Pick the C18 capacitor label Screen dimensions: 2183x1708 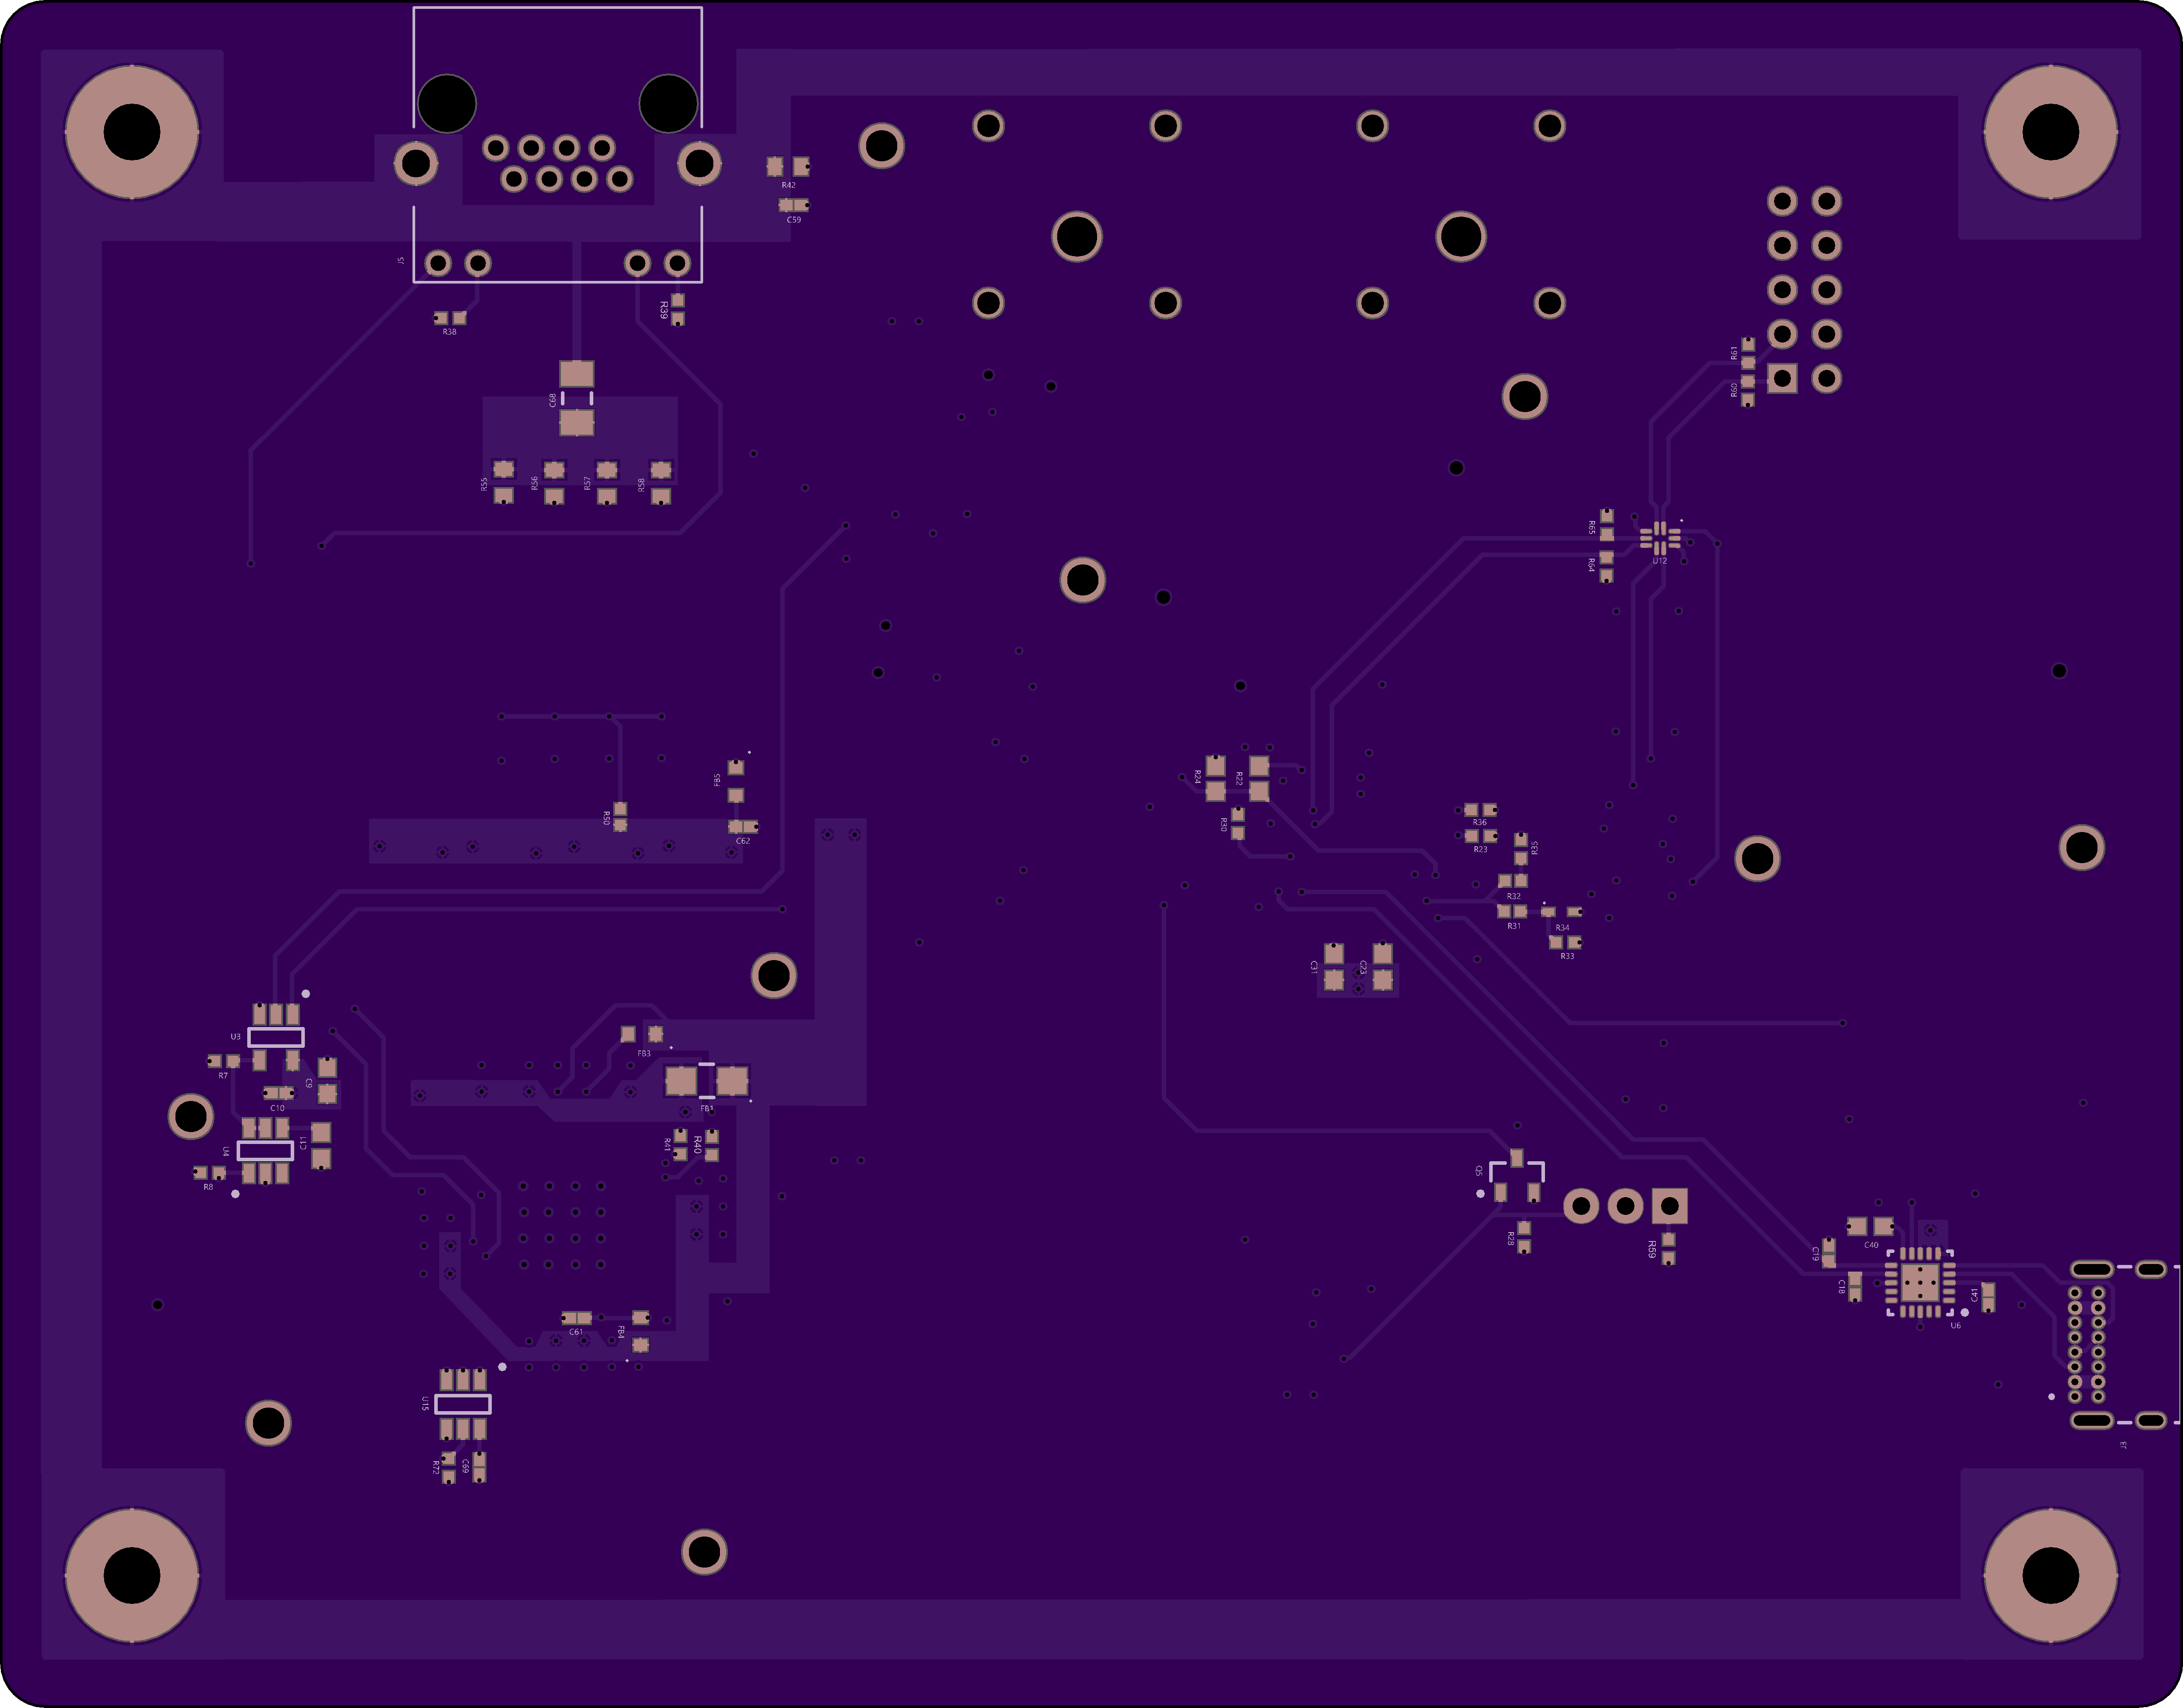point(1842,1287)
